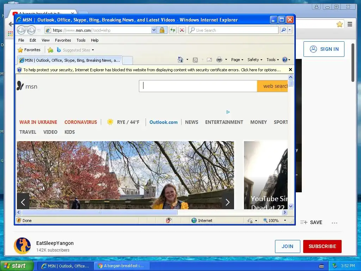This screenshot has height=271, width=361.
Task: Open the search provider dropdown arrow
Action: coord(290,30)
